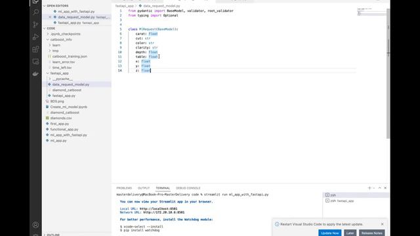The height and width of the screenshot is (236, 420).
Task: Open the Accounts menu icon
Action: click(x=35, y=225)
